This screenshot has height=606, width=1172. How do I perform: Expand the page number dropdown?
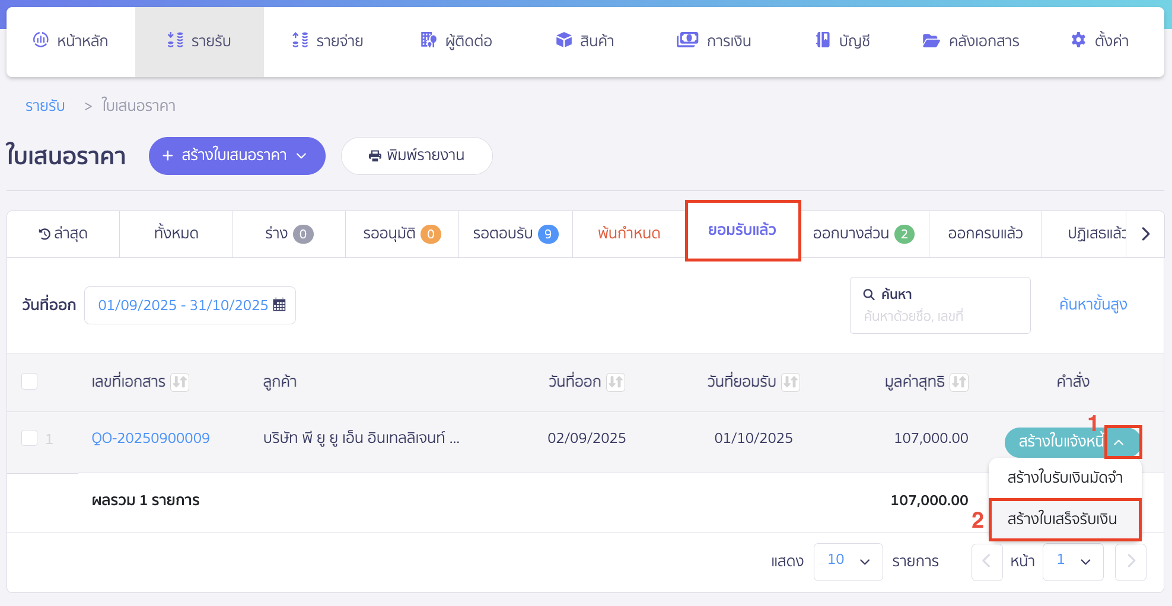click(1073, 562)
